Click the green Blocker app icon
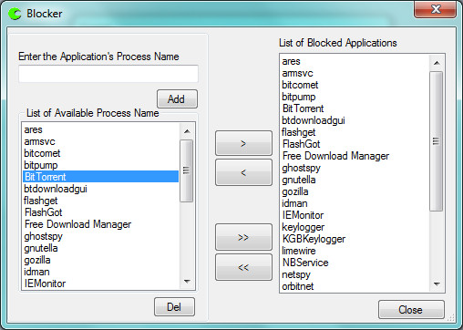The height and width of the screenshot is (330, 463). point(15,14)
